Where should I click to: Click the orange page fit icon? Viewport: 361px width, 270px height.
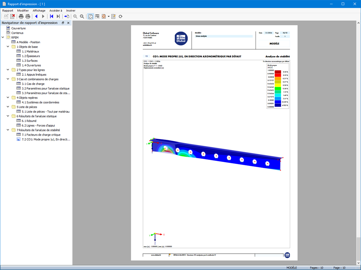[x=104, y=16]
